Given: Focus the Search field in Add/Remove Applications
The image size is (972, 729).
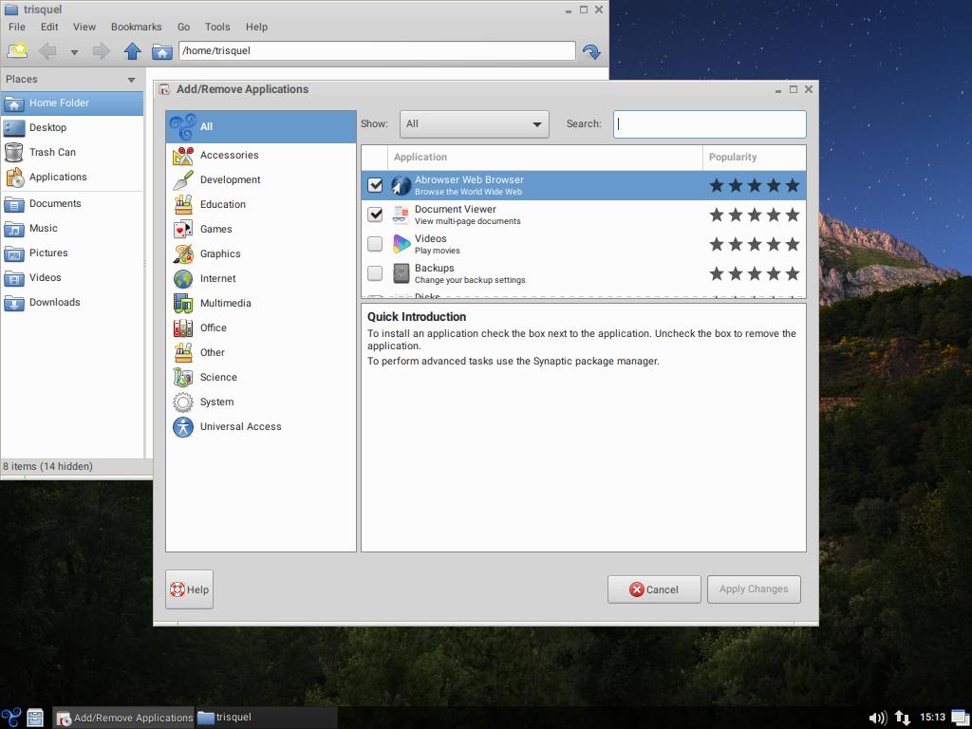Looking at the screenshot, I should (x=710, y=124).
